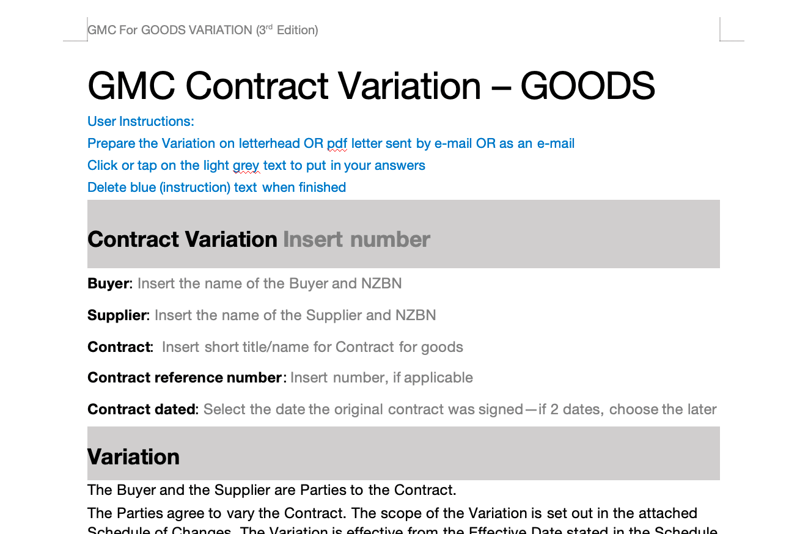
Task: Click the sentence 'The Buyer and the Supplier are Parties'
Action: pyautogui.click(x=272, y=490)
